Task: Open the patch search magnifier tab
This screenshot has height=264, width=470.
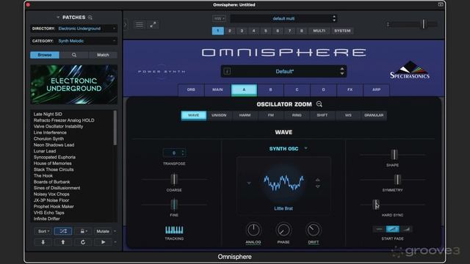Action: [x=74, y=55]
